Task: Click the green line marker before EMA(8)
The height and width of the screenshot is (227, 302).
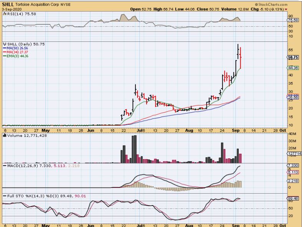Action: [x=5, y=56]
